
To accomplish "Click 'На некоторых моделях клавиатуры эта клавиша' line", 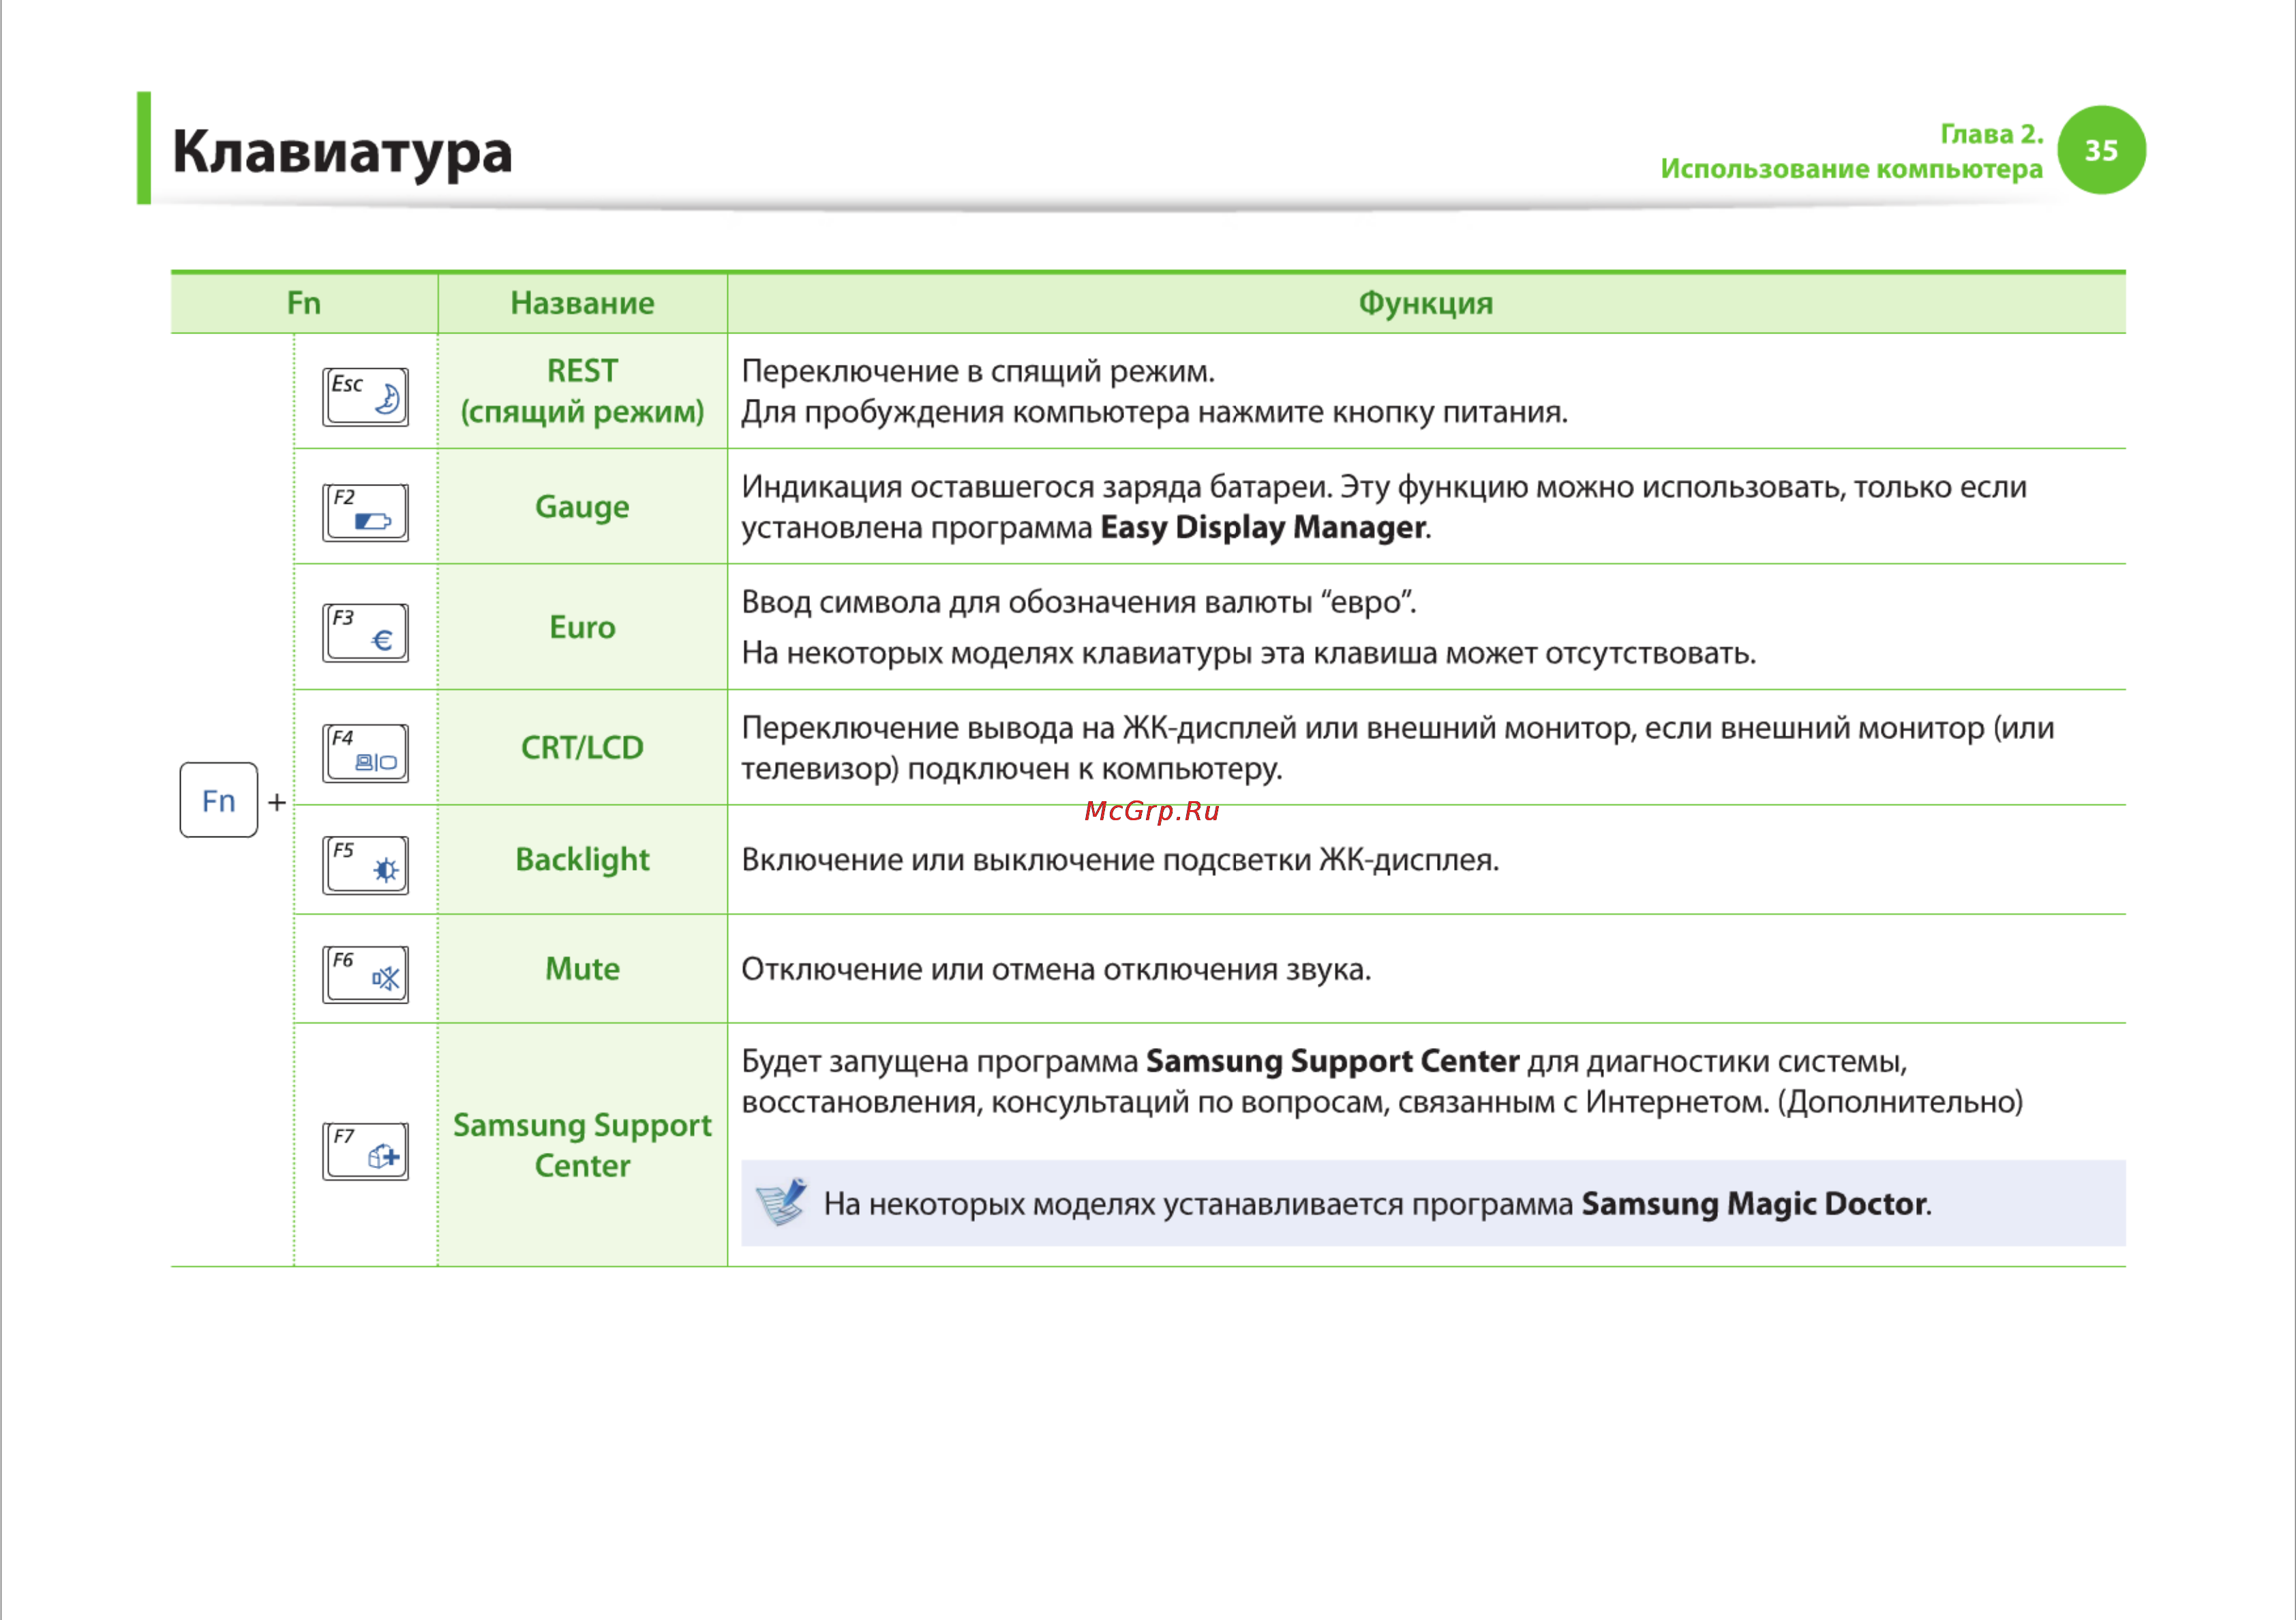I will coord(1248,653).
